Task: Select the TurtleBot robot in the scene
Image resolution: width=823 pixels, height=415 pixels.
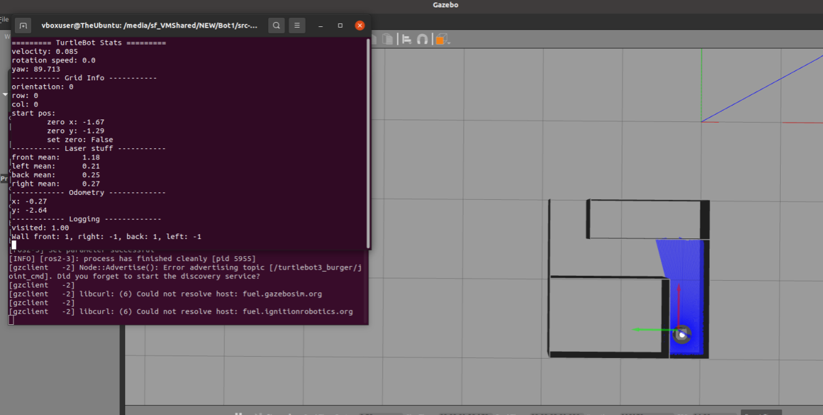Action: click(682, 335)
